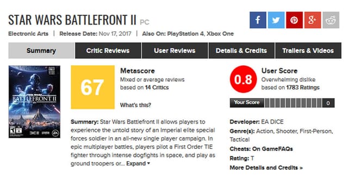Click the yellow 67 Metascore box
Screen dimensions: 348x196
click(x=93, y=87)
